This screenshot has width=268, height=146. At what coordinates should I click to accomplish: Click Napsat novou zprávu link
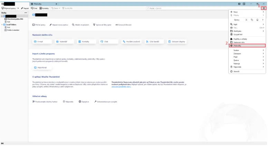pos(59,25)
